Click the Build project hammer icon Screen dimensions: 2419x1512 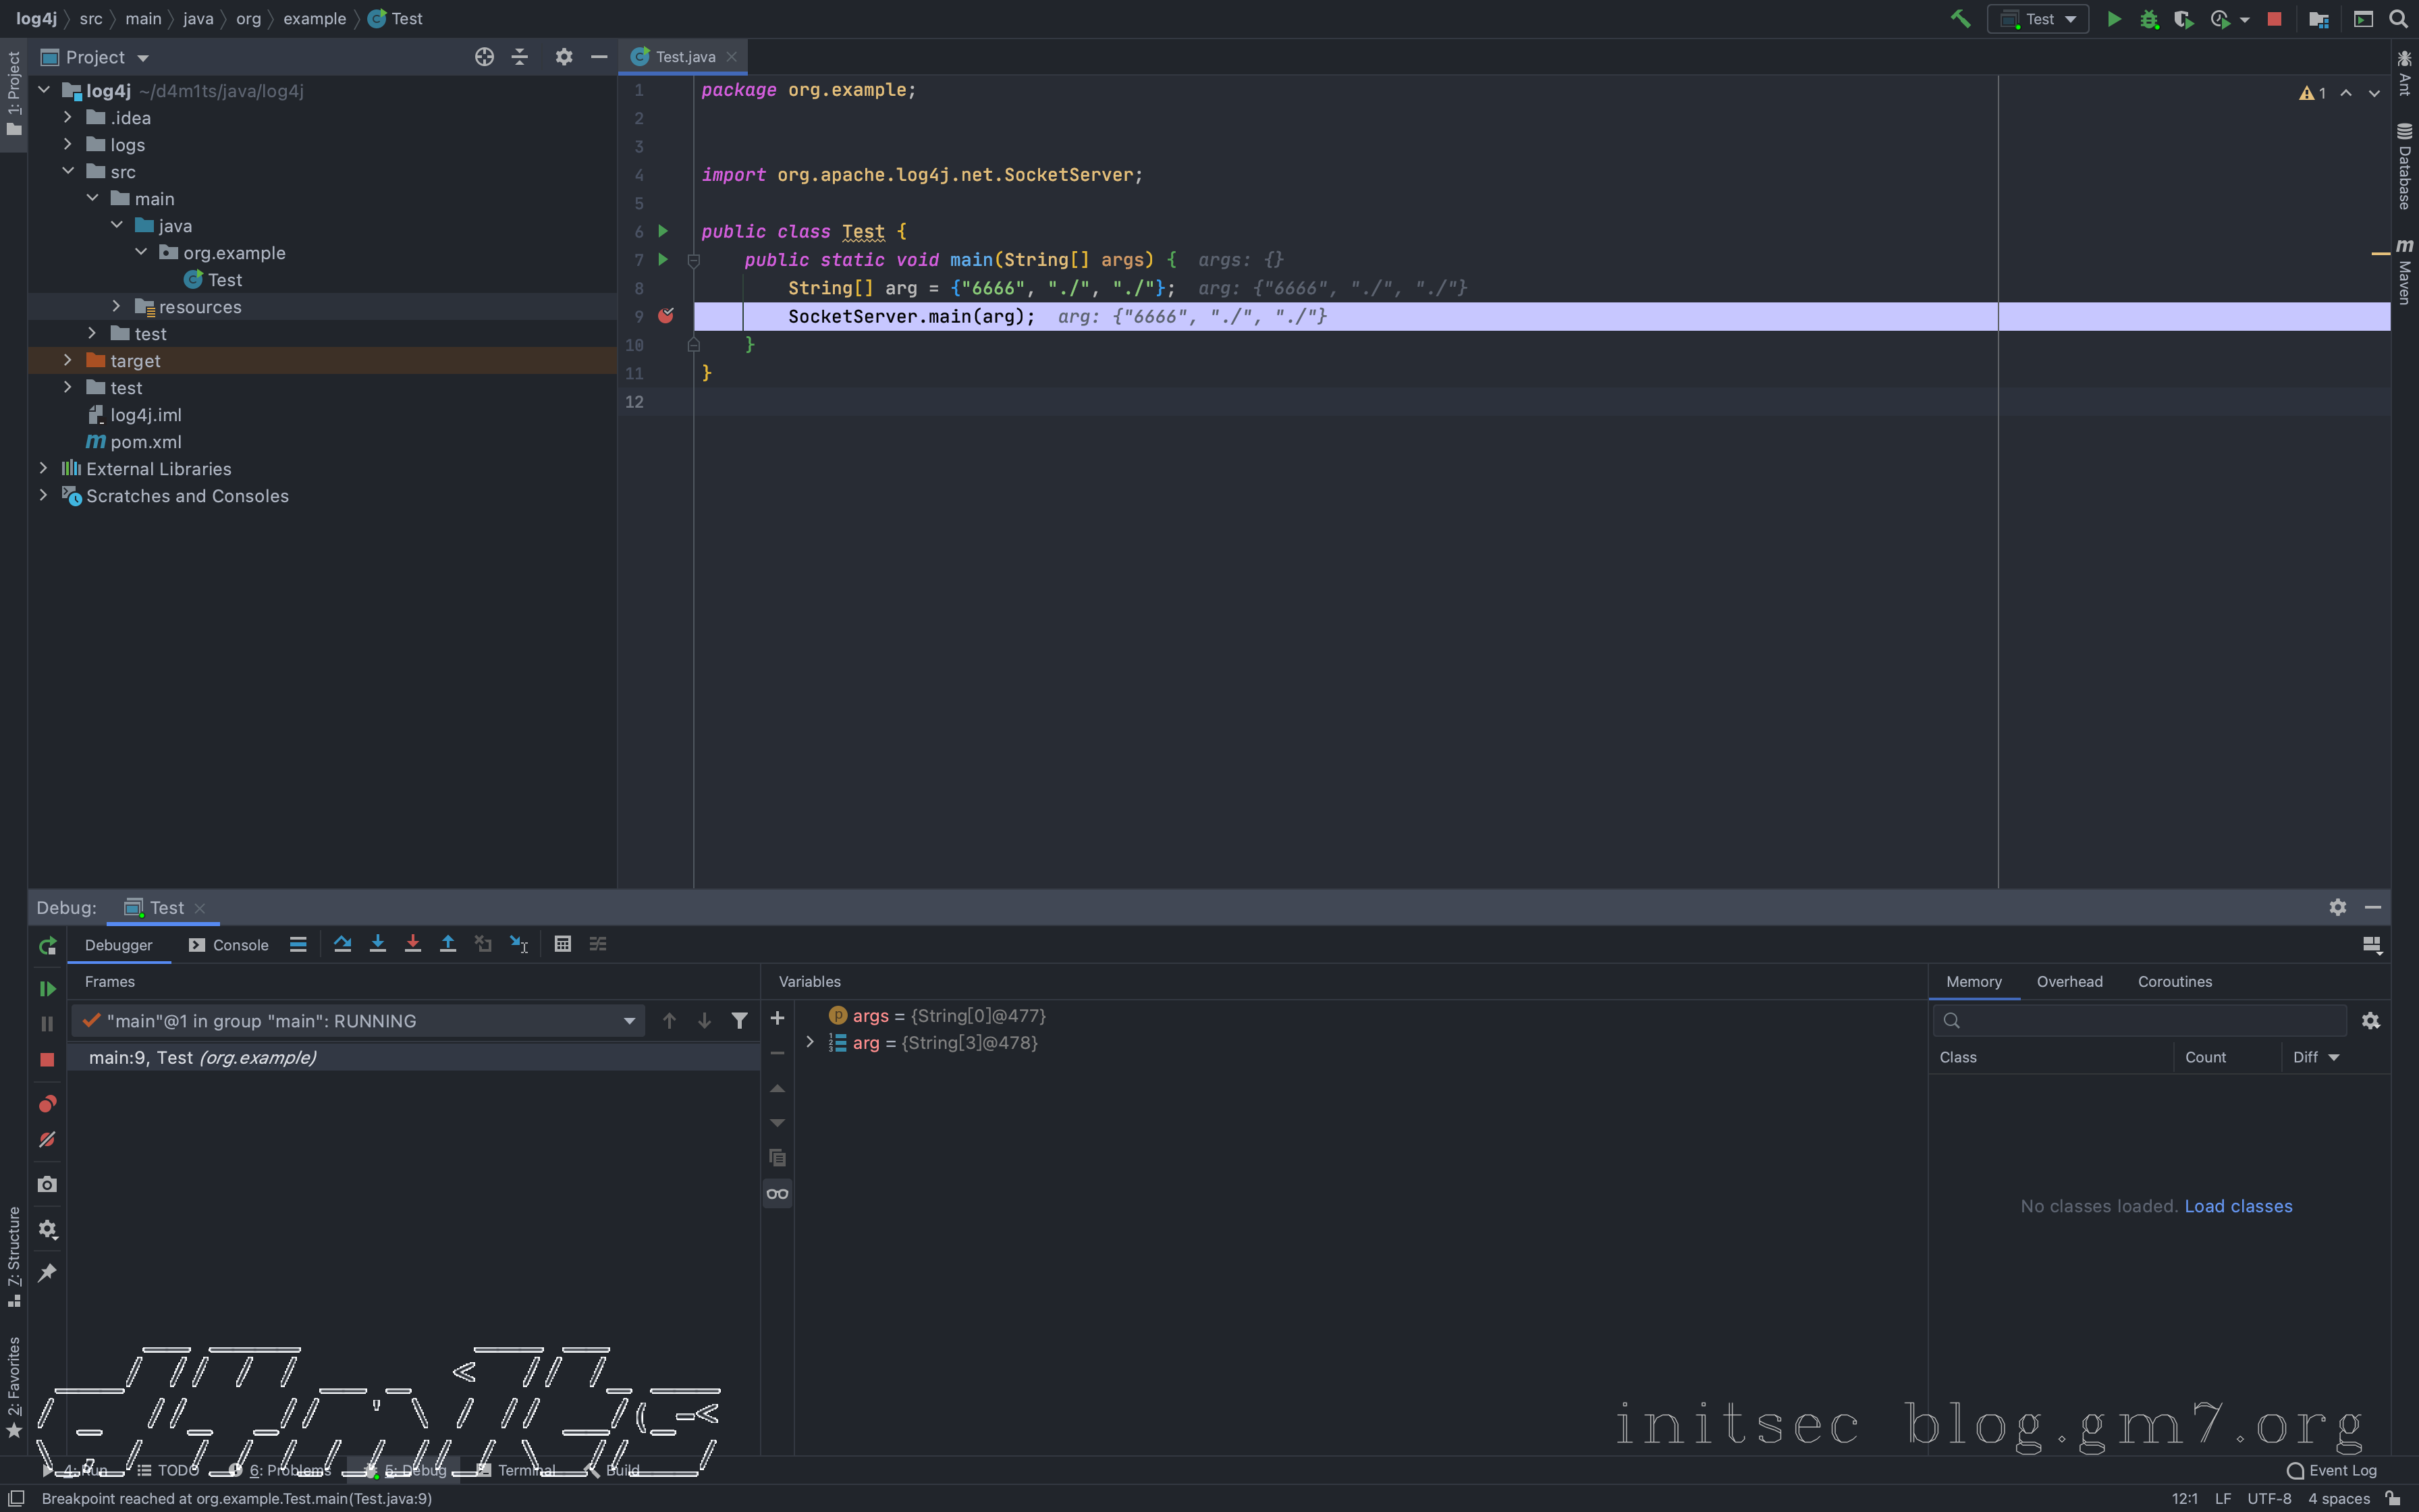click(1960, 19)
